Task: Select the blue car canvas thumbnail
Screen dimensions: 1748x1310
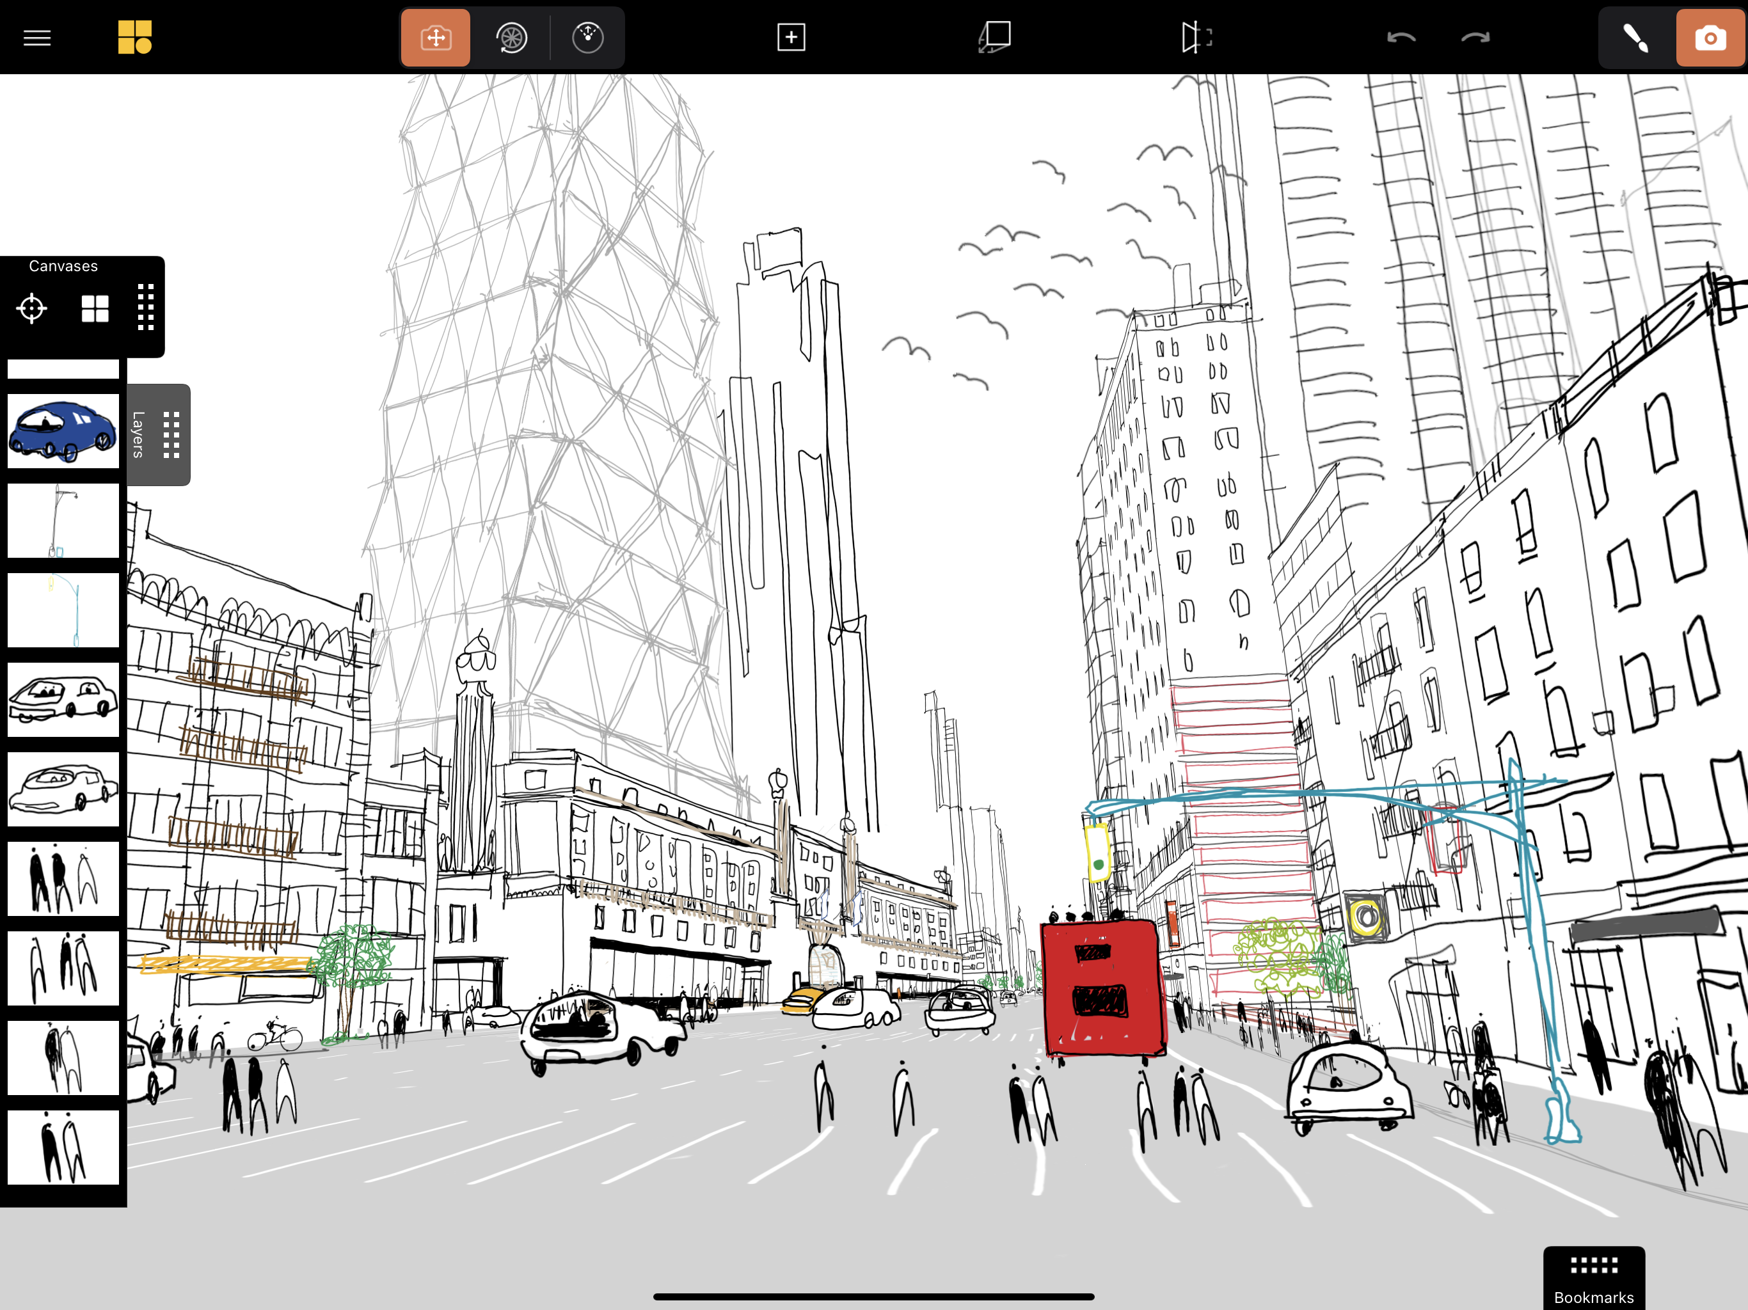Action: point(63,431)
